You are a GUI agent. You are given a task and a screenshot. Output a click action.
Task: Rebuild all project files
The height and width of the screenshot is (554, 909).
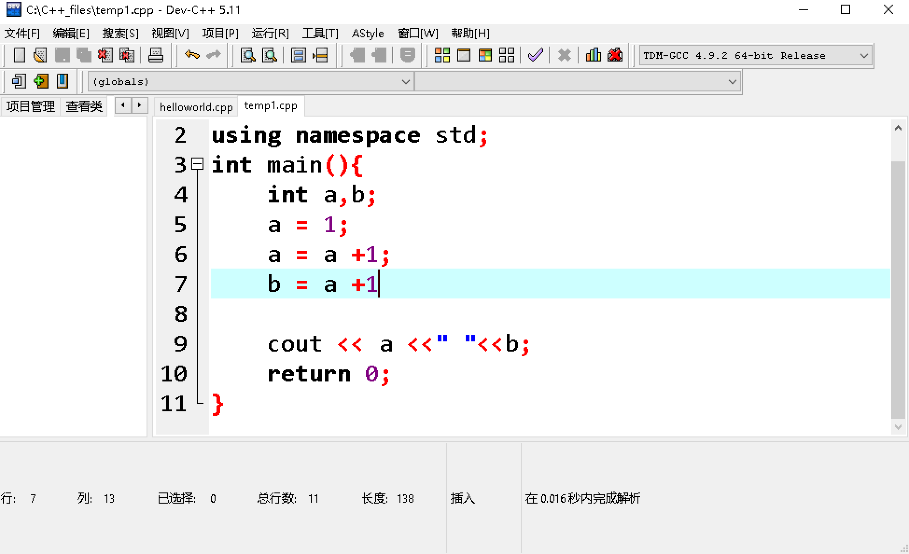507,55
